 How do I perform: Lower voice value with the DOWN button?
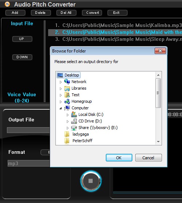(22, 57)
